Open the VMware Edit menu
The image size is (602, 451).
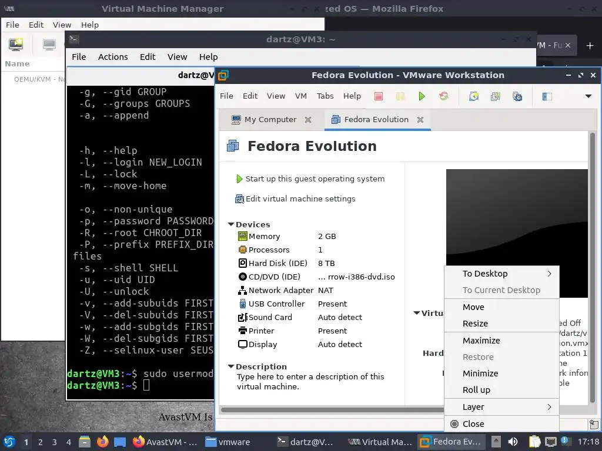pos(250,96)
